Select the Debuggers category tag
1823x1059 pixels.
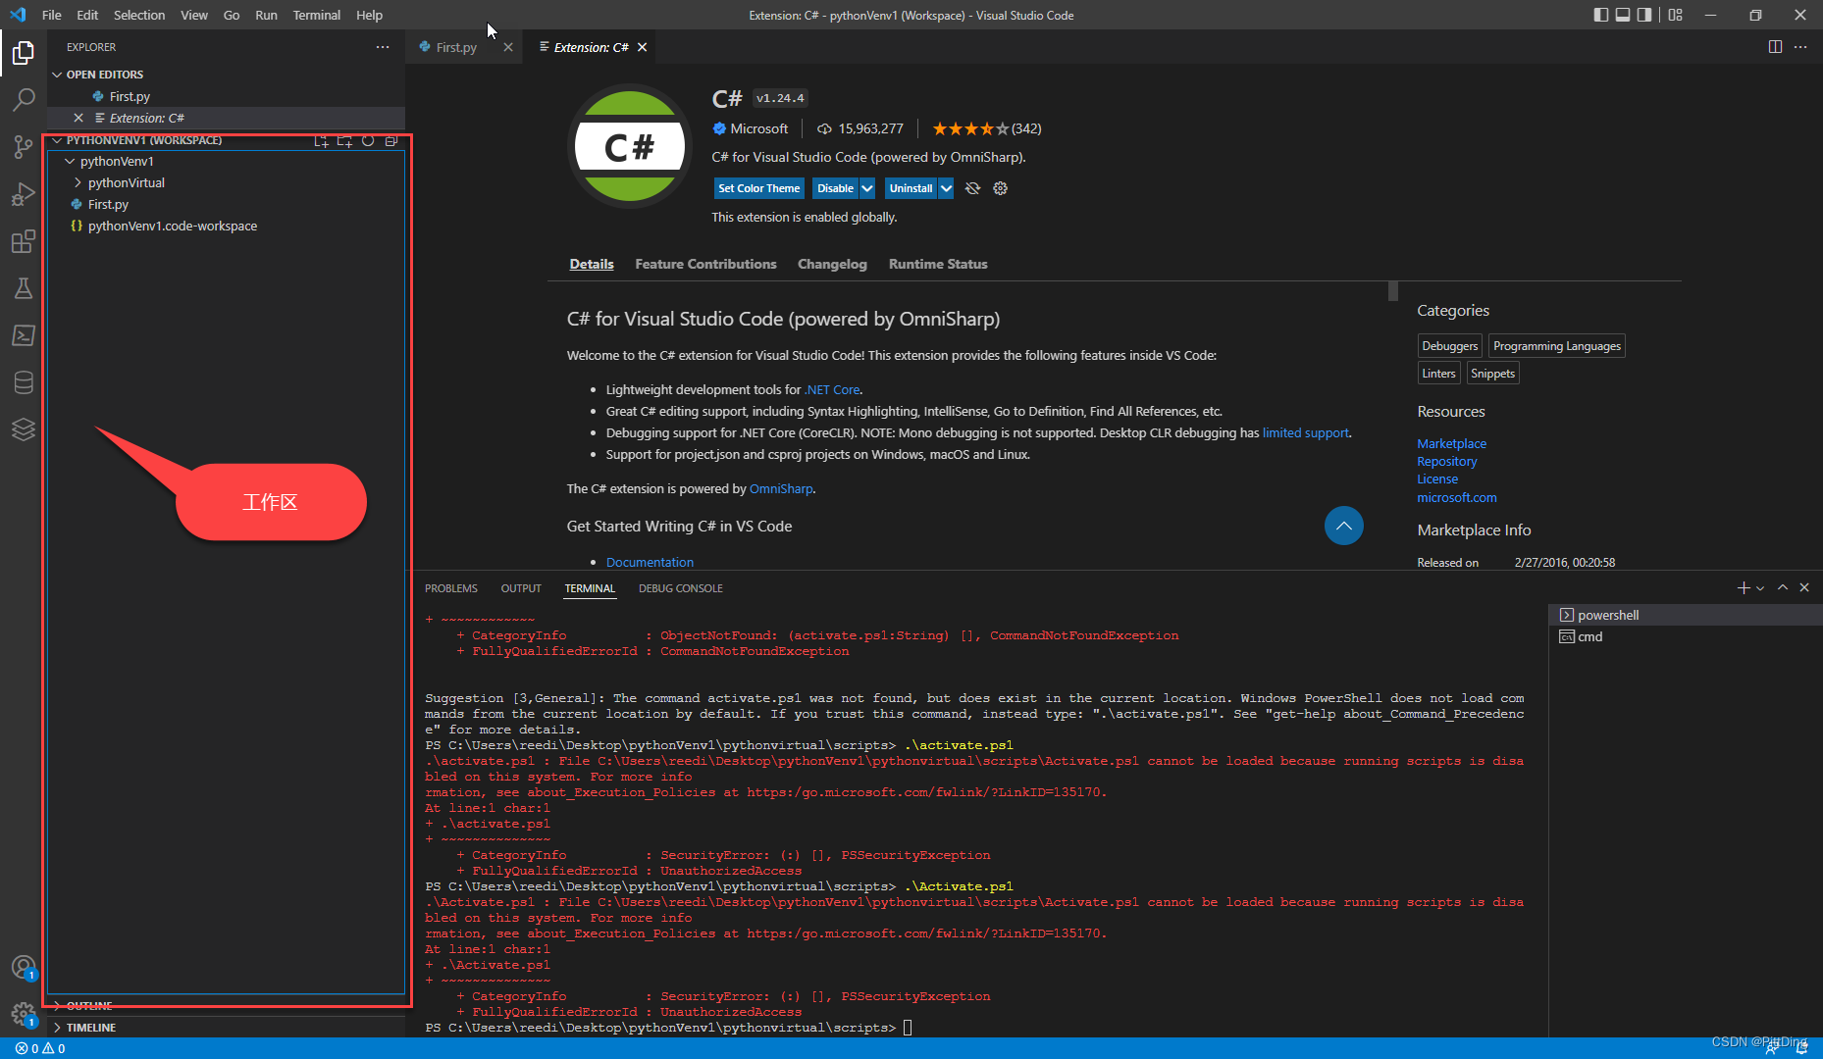click(x=1449, y=346)
